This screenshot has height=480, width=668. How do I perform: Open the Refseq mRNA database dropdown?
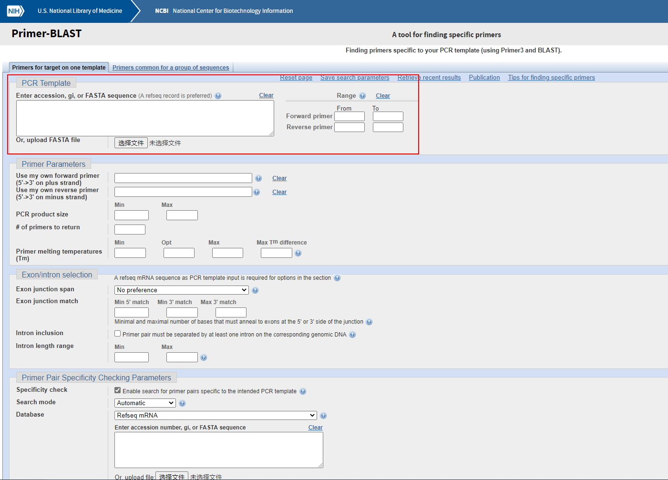tap(216, 415)
